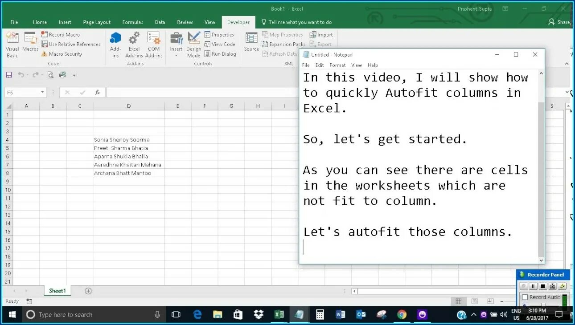Viewport: 575px width, 325px height.
Task: Switch to the Page Layout tab
Action: coord(97,22)
